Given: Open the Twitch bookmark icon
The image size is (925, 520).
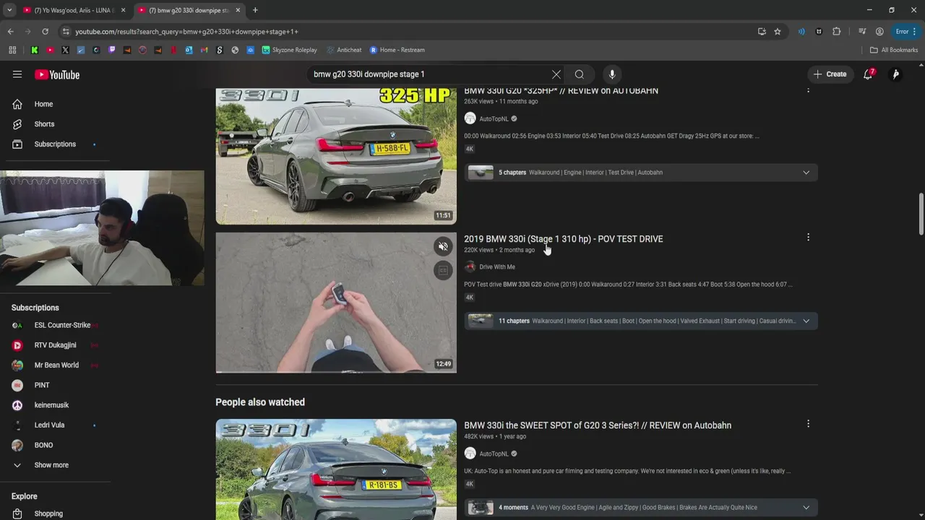Looking at the screenshot, I should [112, 50].
